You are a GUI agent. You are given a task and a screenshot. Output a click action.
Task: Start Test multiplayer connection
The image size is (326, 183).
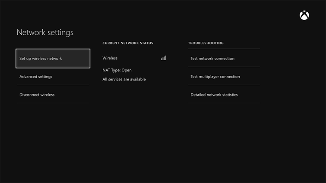pyautogui.click(x=224, y=77)
